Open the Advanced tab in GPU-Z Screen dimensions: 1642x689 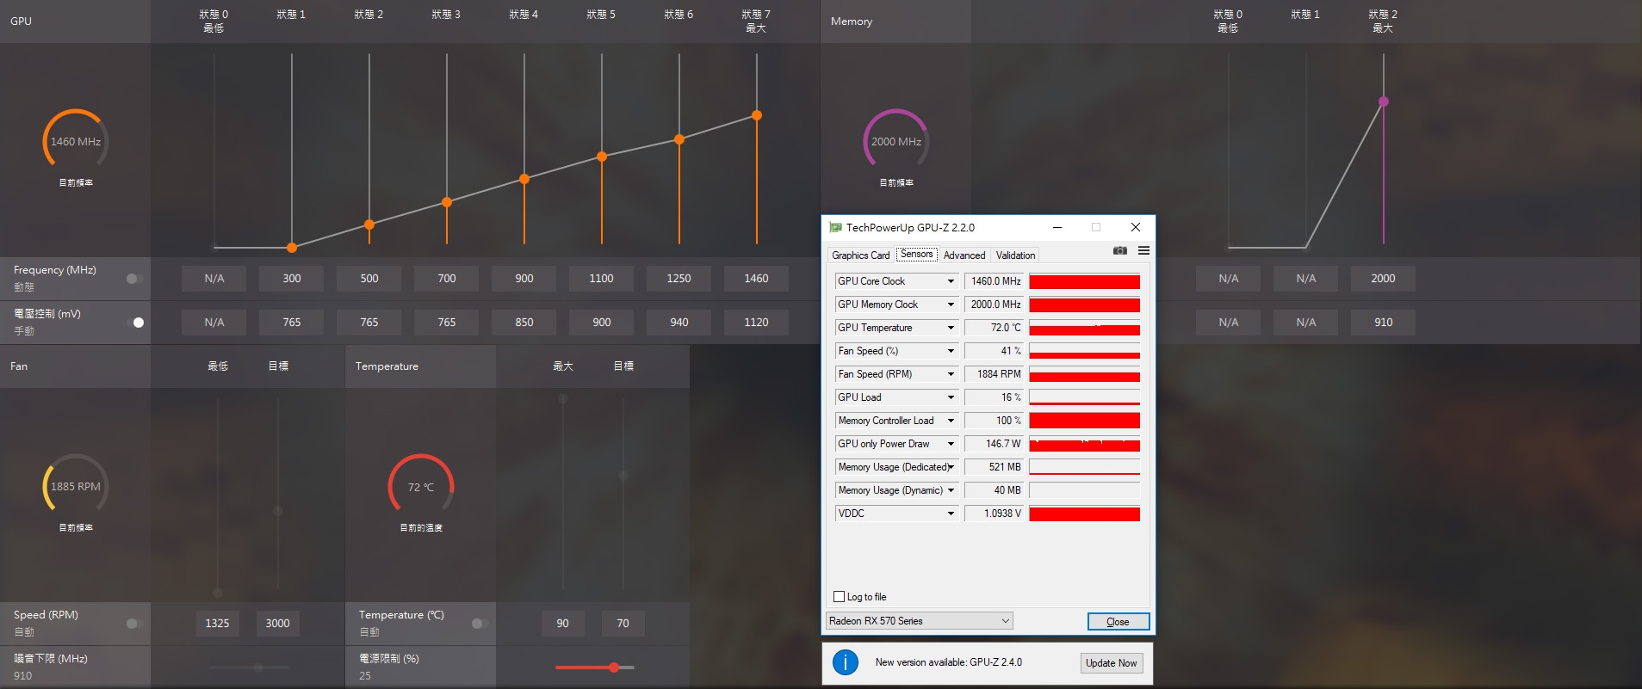coord(964,255)
